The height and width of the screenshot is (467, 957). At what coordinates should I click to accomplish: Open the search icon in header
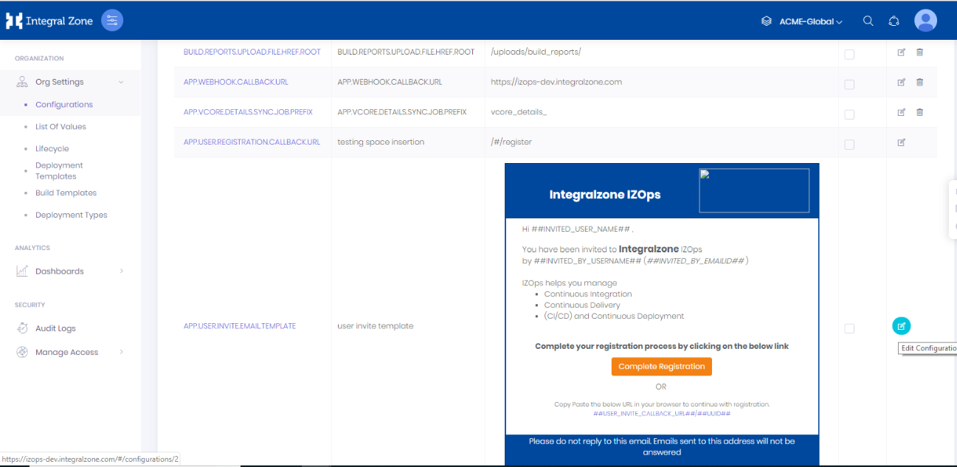pyautogui.click(x=868, y=21)
